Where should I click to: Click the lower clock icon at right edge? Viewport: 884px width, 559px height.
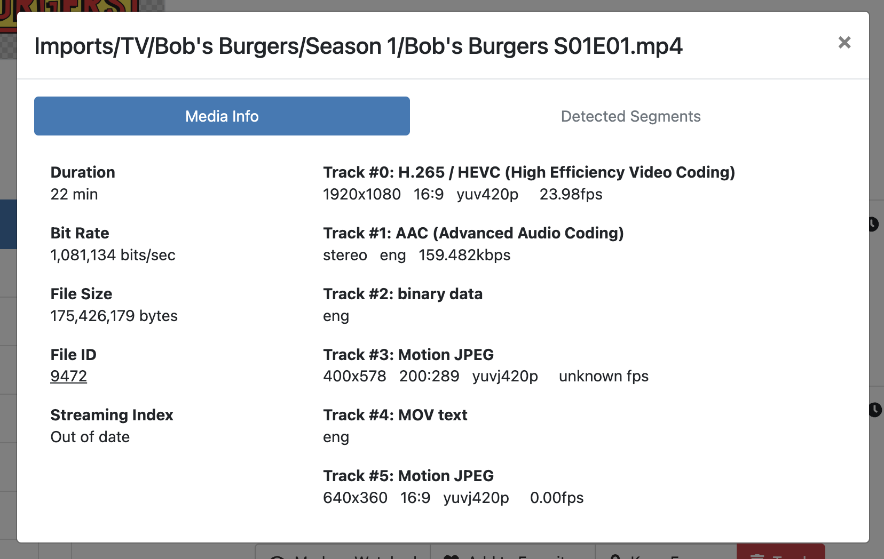[875, 410]
